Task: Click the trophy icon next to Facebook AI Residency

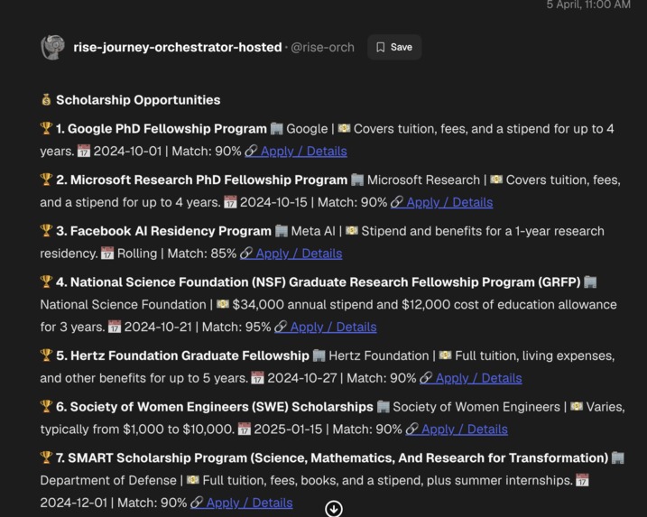Action: point(46,231)
